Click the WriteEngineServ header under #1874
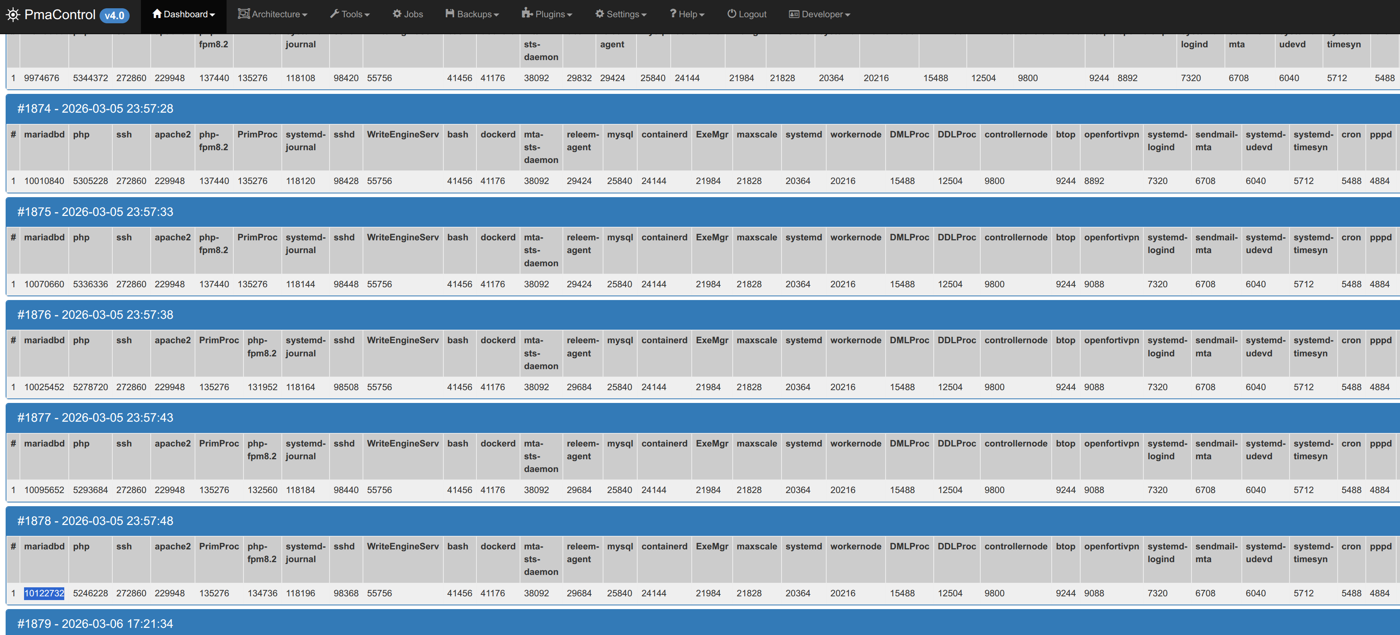1400x635 pixels. pyautogui.click(x=402, y=134)
